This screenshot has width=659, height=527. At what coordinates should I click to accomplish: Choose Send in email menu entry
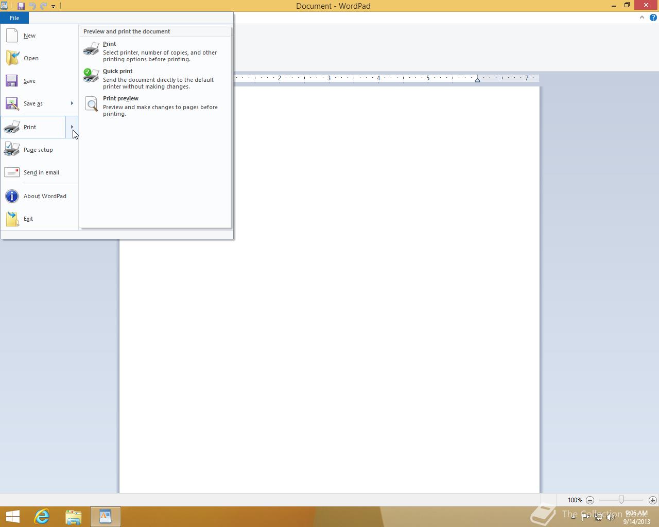click(40, 172)
